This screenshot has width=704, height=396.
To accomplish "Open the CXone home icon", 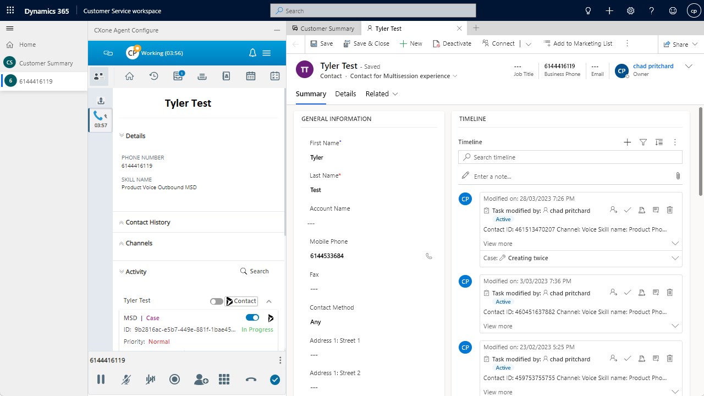I will pyautogui.click(x=129, y=76).
